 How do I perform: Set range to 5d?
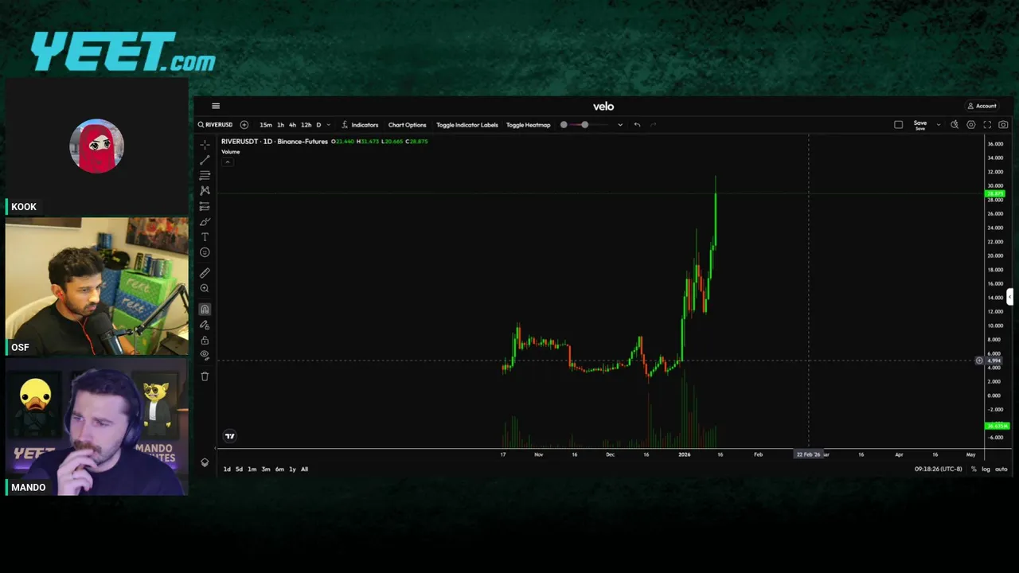tap(239, 470)
